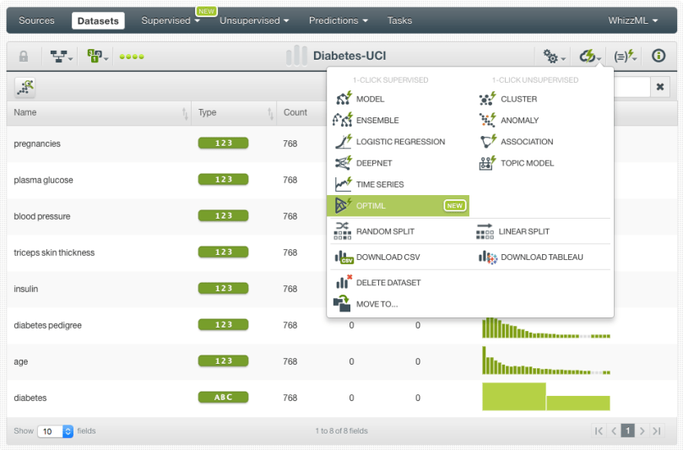This screenshot has width=683, height=450.
Task: Sort by the Count column header
Action: pyautogui.click(x=295, y=113)
